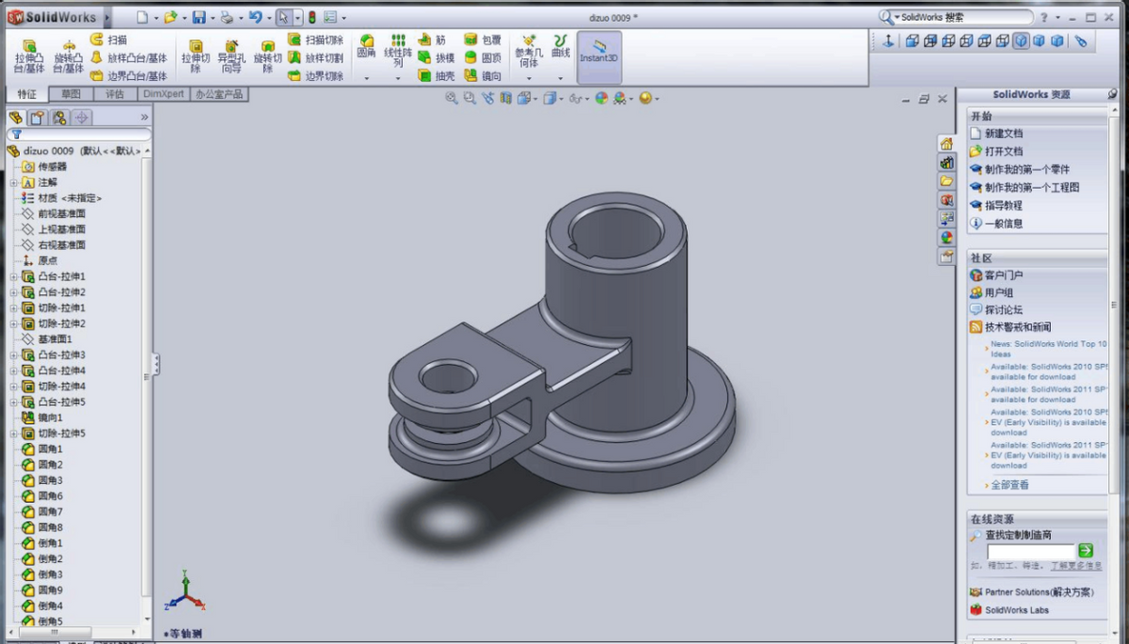
Task: Toggle the section view icon in view toolbar
Action: pos(506,98)
